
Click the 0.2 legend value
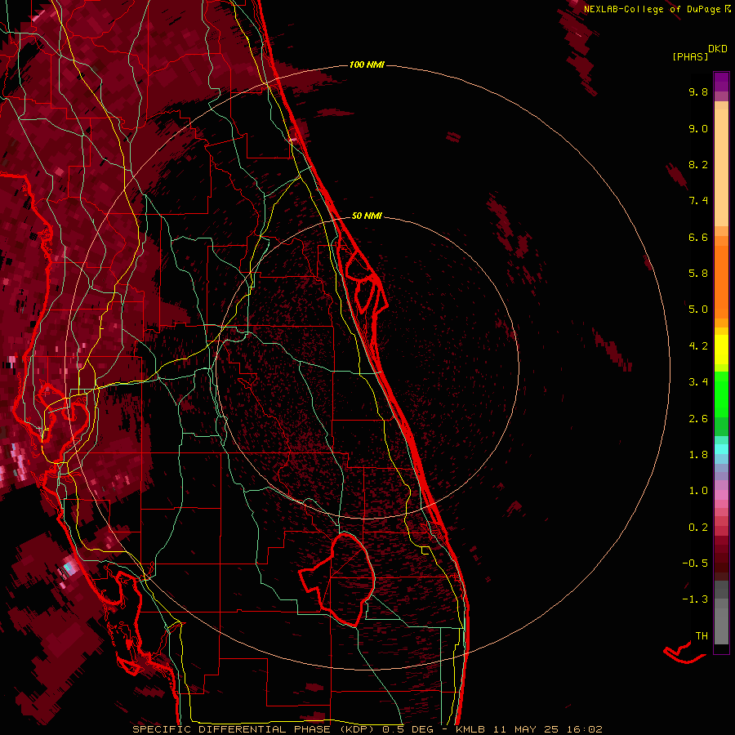pyautogui.click(x=698, y=528)
